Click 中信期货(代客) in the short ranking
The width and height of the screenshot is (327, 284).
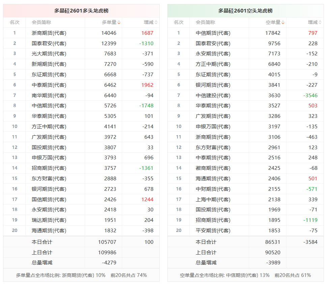[213, 33]
